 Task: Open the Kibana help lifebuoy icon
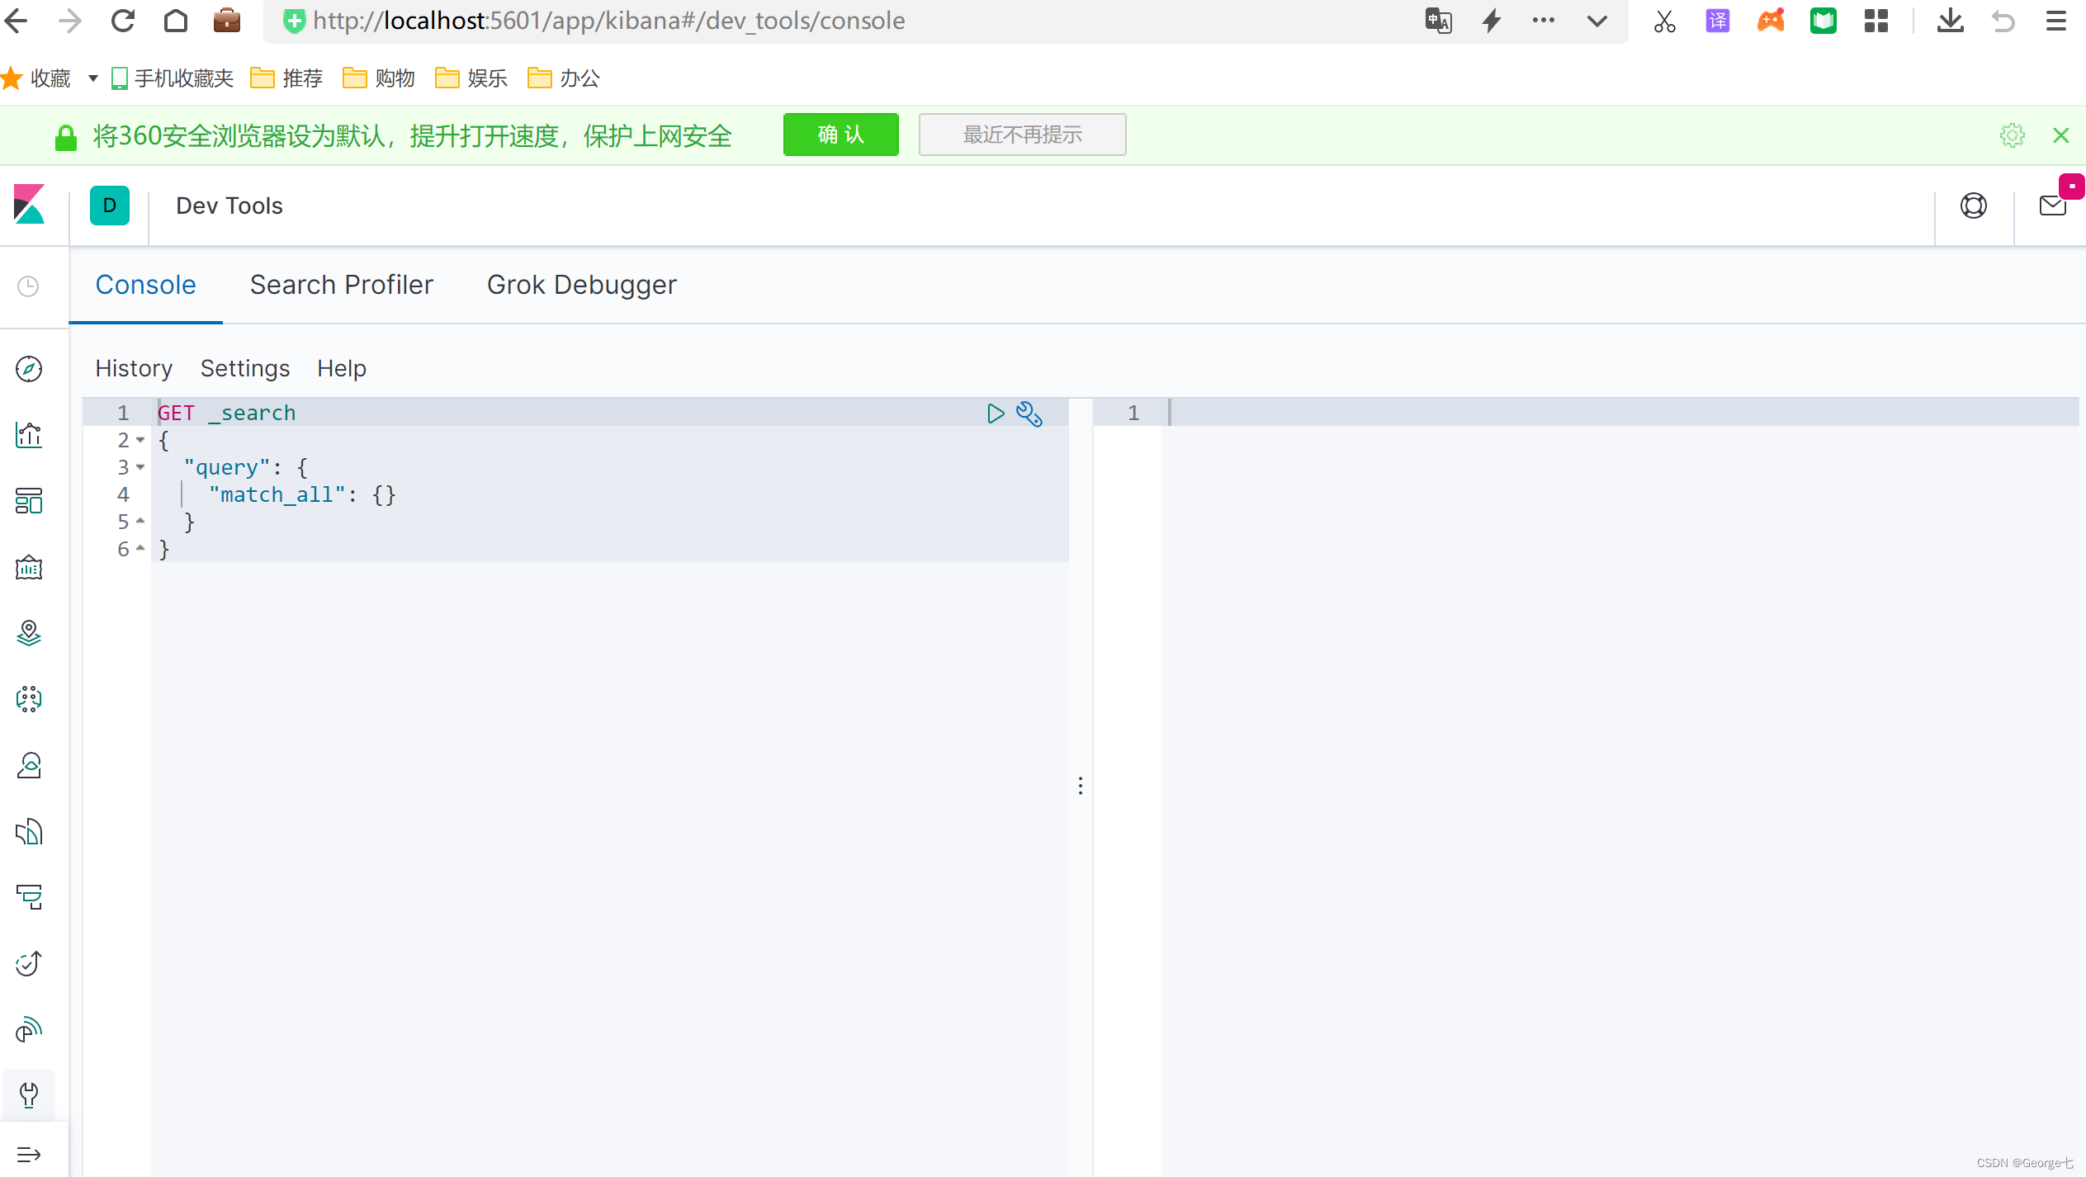1973,206
